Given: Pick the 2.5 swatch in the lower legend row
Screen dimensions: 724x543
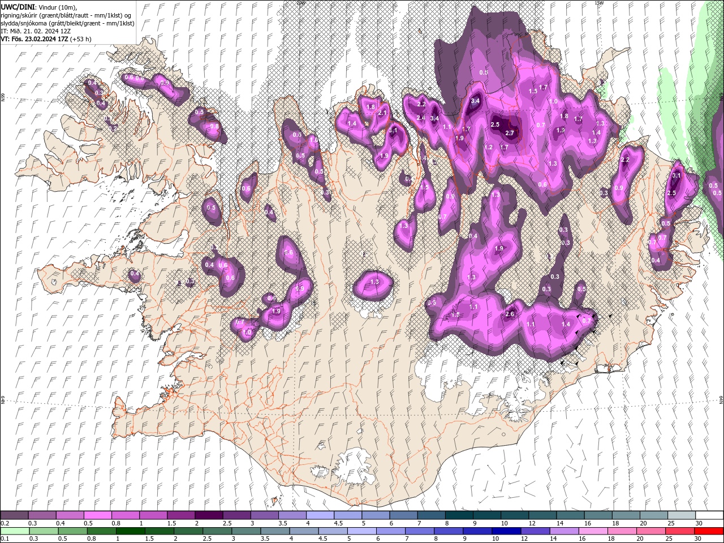Looking at the screenshot, I should click(x=217, y=531).
